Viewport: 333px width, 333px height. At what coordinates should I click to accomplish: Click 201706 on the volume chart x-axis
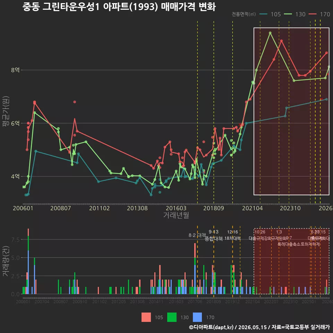195,301
